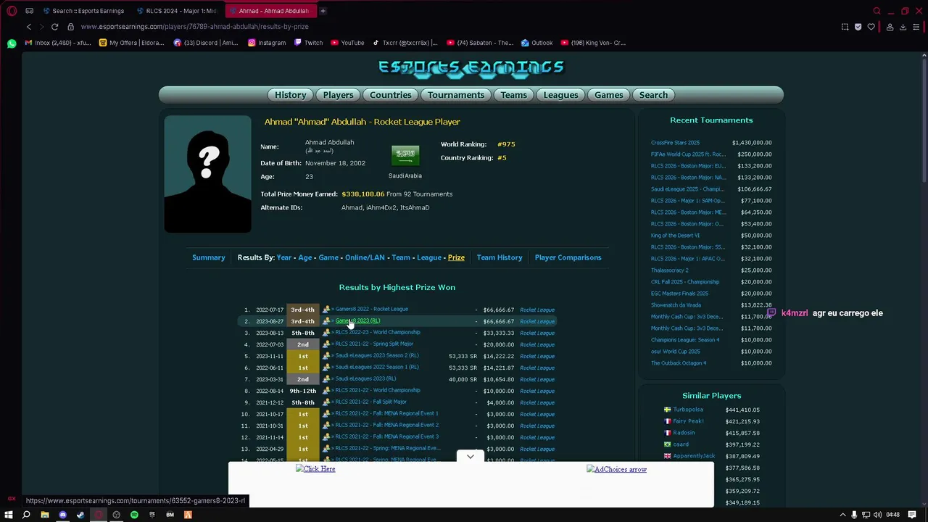This screenshot has width=928, height=522.
Task: Click the page vertical scrollbar
Action: point(924,120)
